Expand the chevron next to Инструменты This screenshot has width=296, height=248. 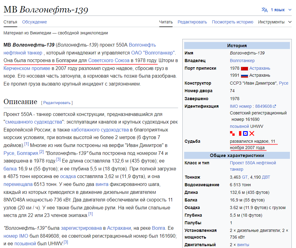tap(290, 22)
